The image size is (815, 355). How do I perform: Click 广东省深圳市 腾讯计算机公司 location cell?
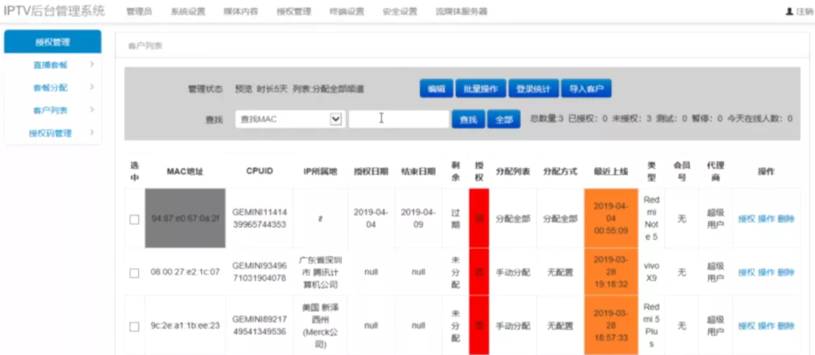[320, 272]
